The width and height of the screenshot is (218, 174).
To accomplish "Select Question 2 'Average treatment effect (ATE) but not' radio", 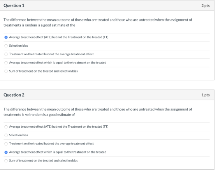I will (6, 127).
